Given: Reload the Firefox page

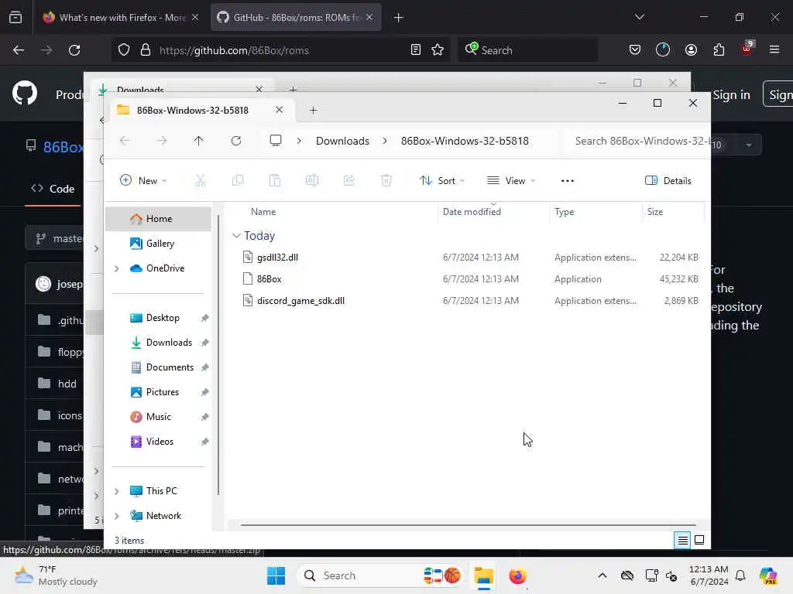Looking at the screenshot, I should 74,50.
